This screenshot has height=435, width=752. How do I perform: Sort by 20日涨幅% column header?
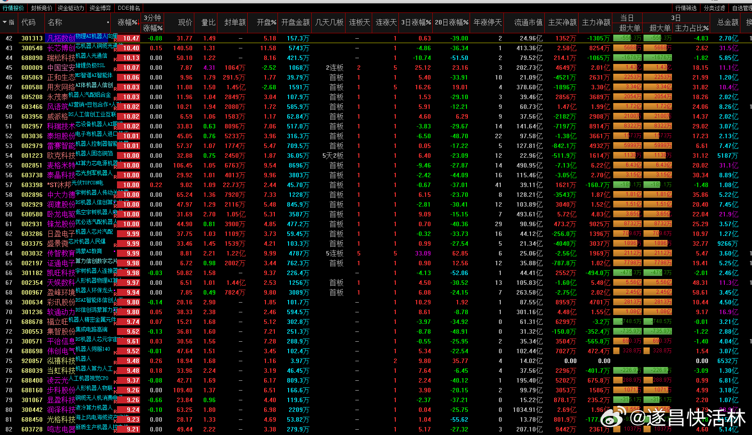click(x=451, y=22)
